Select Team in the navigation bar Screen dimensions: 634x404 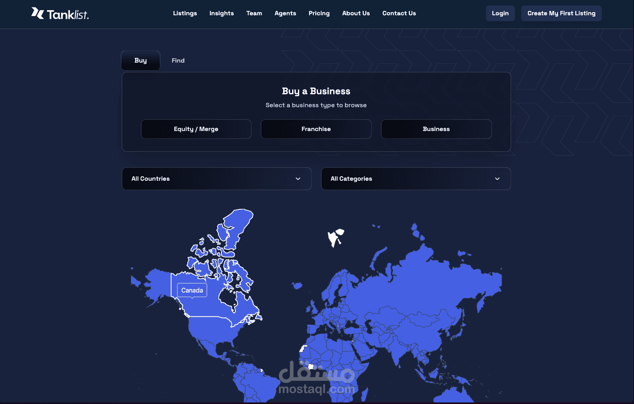tap(254, 13)
